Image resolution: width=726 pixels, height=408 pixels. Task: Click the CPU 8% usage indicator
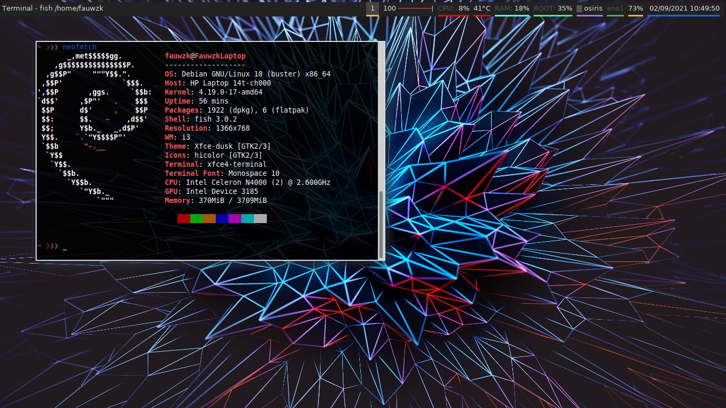(x=453, y=8)
